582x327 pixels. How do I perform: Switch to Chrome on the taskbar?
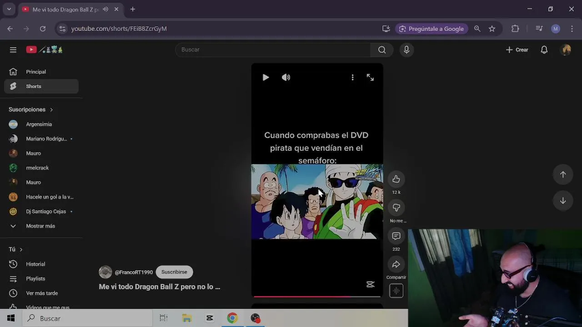(x=232, y=318)
